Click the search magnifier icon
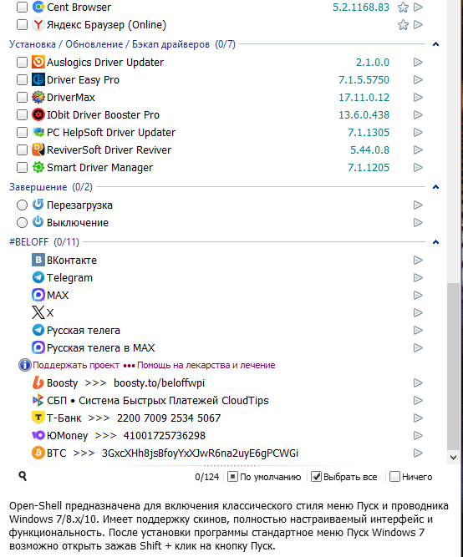The width and height of the screenshot is (463, 557). coord(23,476)
